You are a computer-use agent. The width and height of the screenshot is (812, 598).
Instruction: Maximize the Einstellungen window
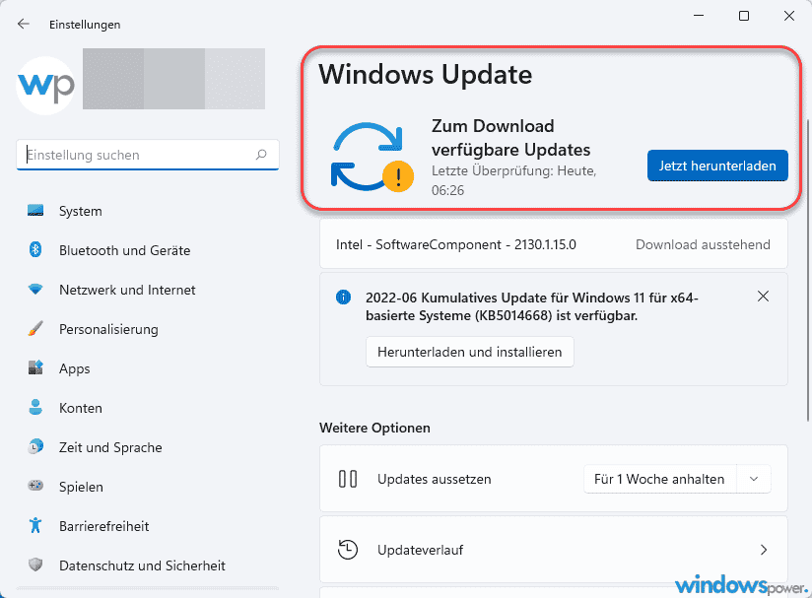point(744,16)
